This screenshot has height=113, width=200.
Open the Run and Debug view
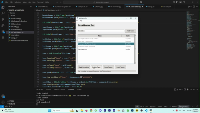[x=3, y=25]
